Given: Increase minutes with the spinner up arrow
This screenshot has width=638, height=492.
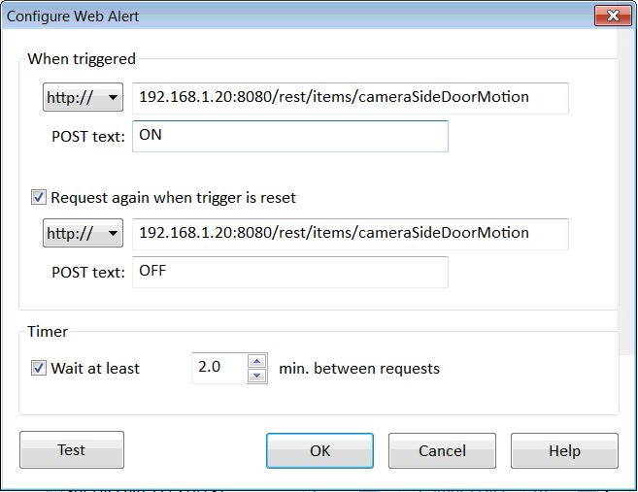Looking at the screenshot, I should 257,362.
